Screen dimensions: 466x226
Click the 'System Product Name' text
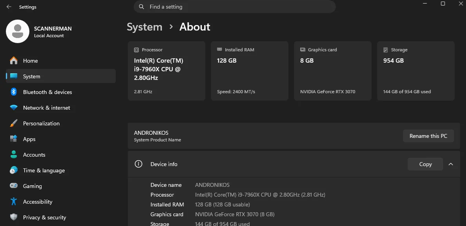coord(158,140)
